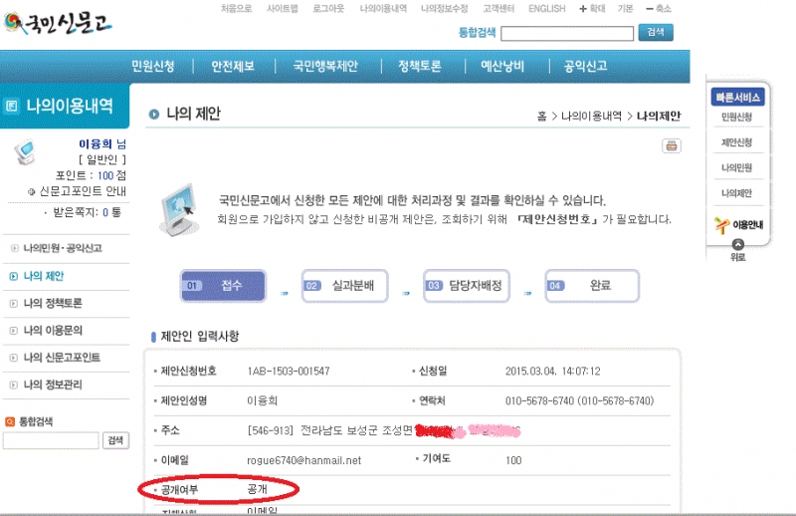
Task: Click the 통합검색 input field at top
Action: point(567,33)
